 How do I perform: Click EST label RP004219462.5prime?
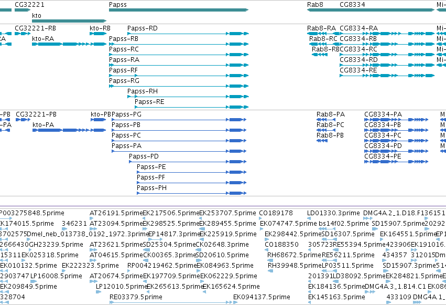click(162, 266)
